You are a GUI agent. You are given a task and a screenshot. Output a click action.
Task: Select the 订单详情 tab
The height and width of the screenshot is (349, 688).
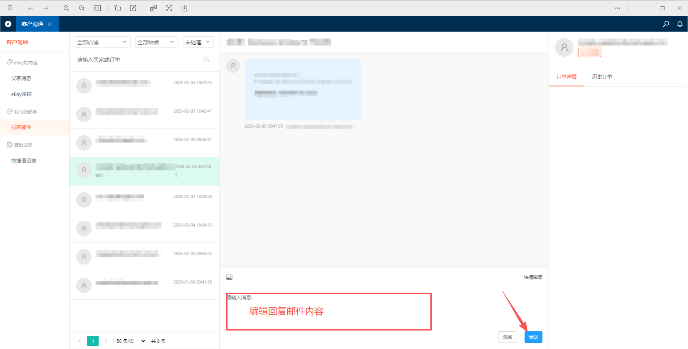coord(566,77)
